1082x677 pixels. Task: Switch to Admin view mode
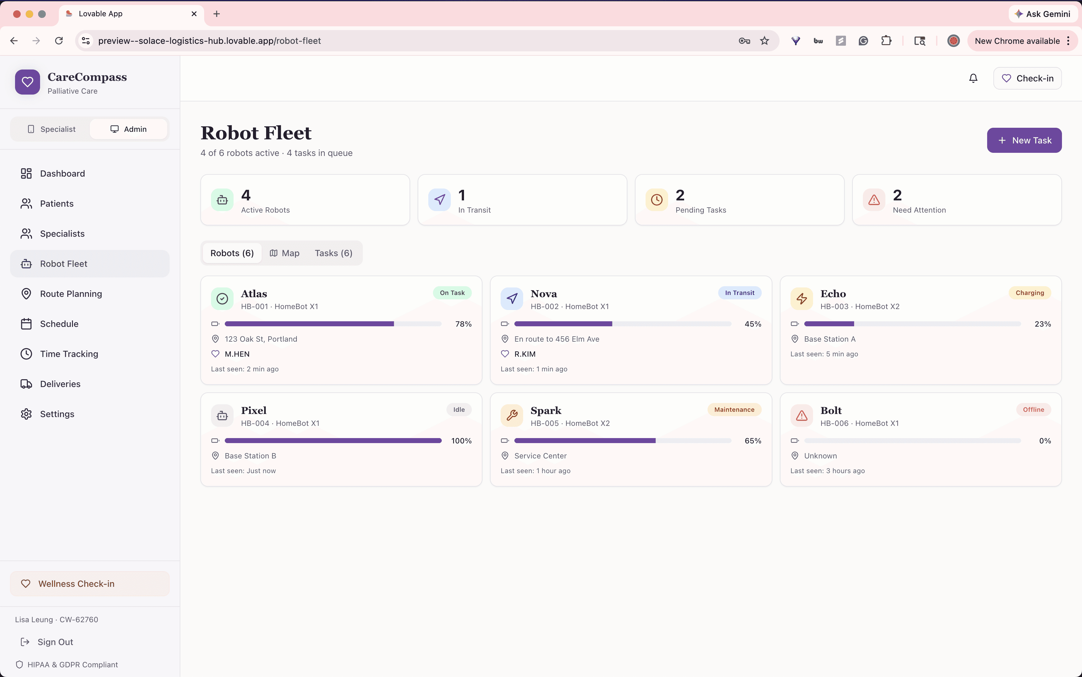[x=128, y=129]
